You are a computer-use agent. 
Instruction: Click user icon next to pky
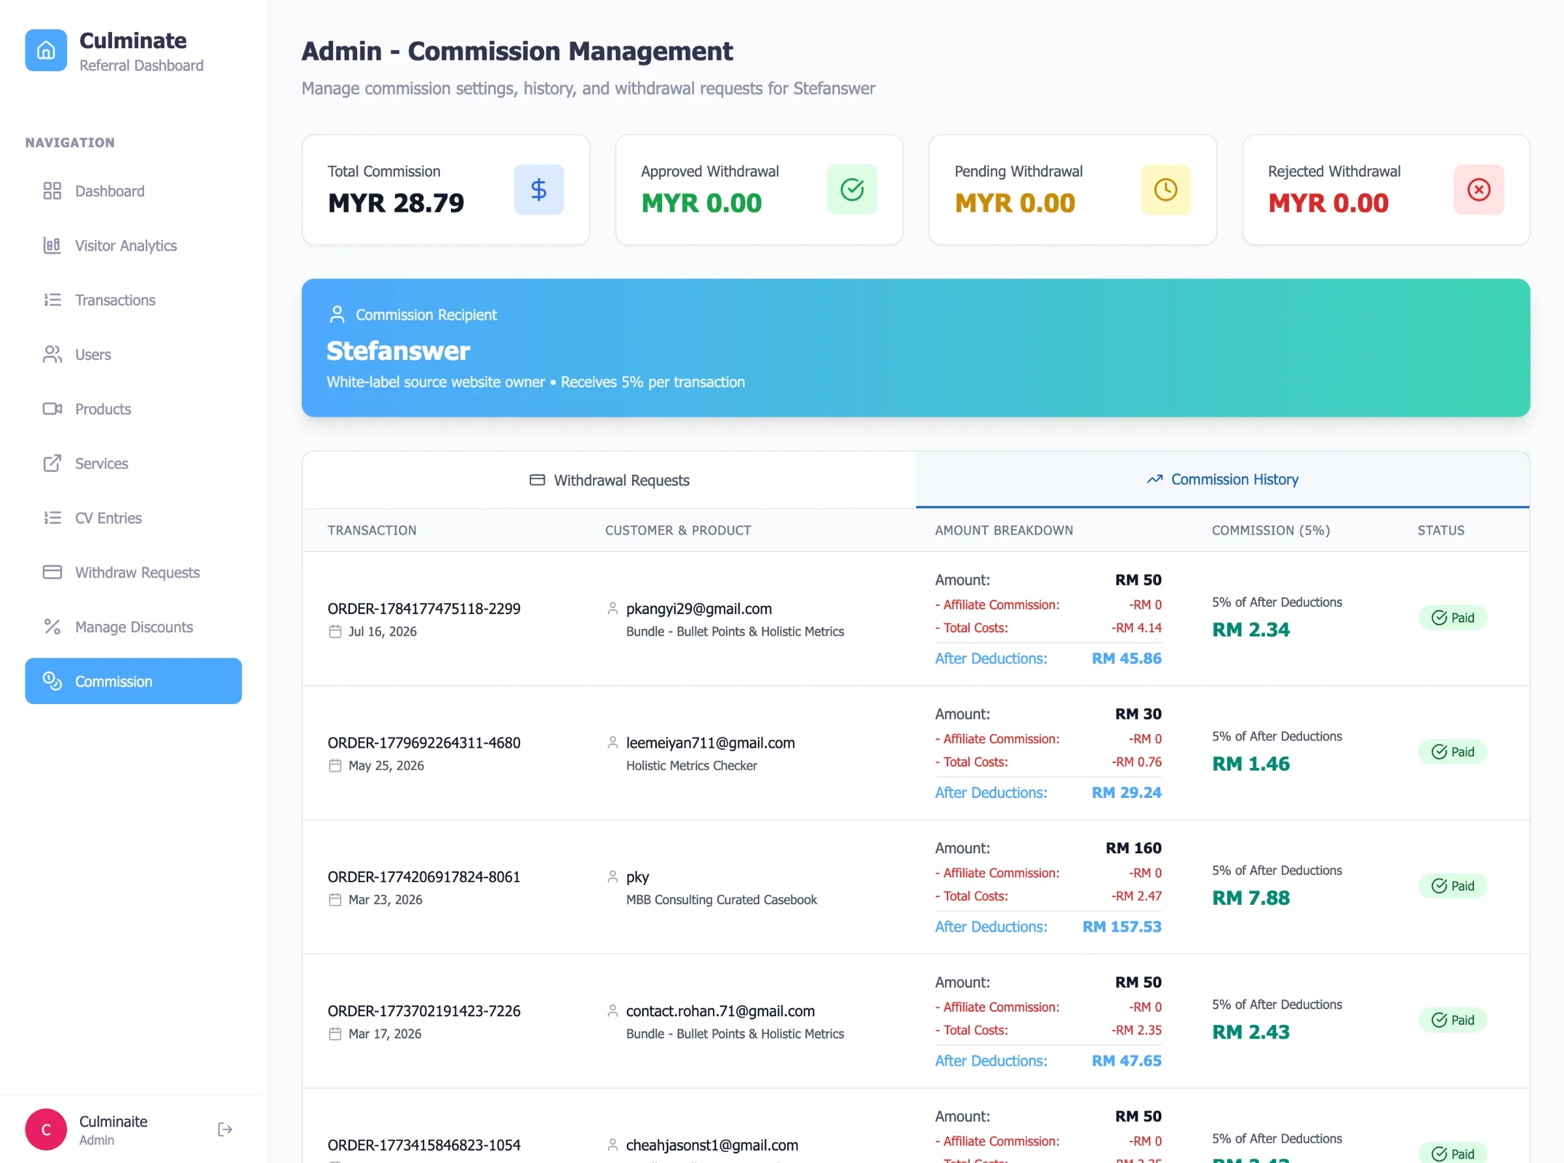pyautogui.click(x=613, y=876)
